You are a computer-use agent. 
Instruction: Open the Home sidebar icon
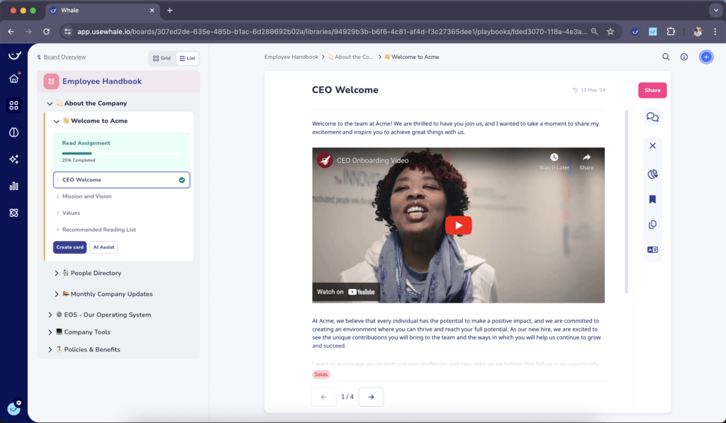13,79
